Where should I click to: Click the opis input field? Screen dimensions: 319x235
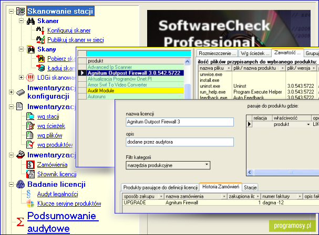click(x=180, y=142)
